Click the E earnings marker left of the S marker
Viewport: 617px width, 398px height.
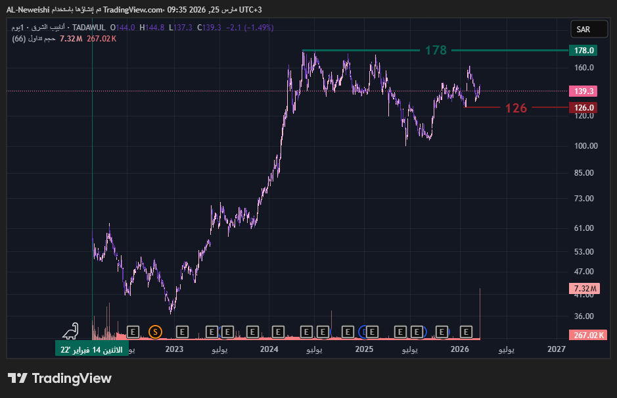133,332
